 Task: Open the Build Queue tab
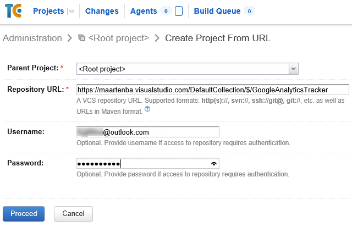[217, 11]
